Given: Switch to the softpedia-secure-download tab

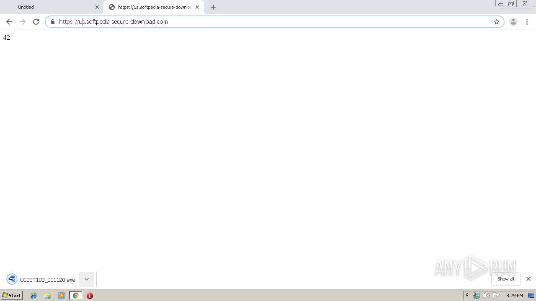Looking at the screenshot, I should coord(154,7).
